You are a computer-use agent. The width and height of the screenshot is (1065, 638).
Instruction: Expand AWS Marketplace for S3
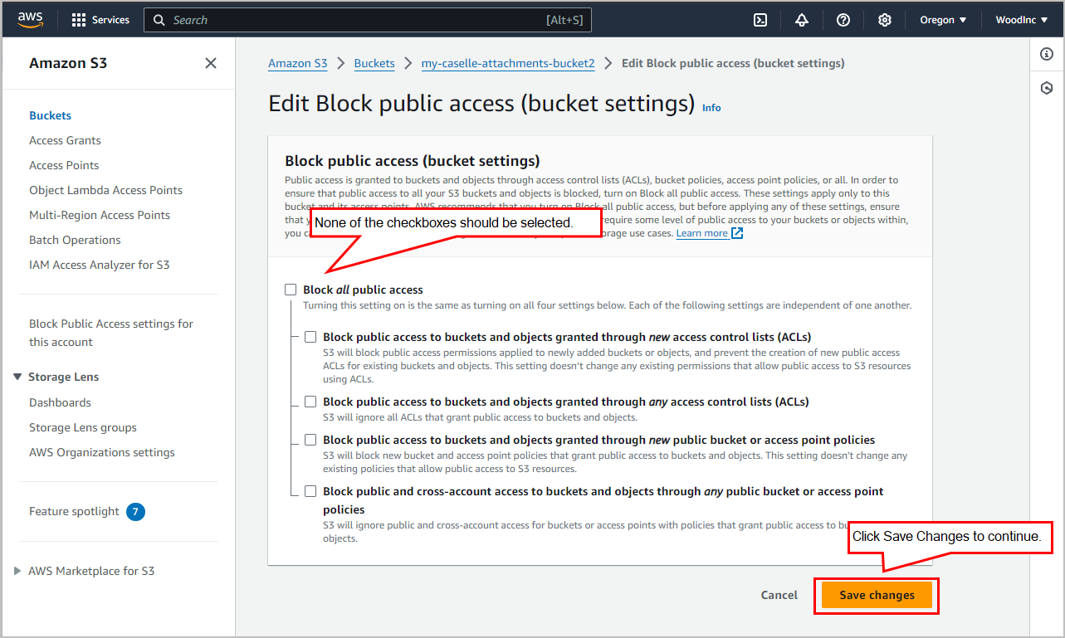18,571
